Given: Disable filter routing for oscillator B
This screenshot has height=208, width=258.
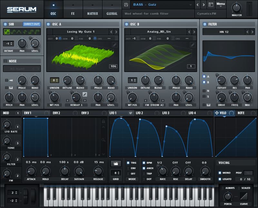Looking at the screenshot, I should click(204, 82).
